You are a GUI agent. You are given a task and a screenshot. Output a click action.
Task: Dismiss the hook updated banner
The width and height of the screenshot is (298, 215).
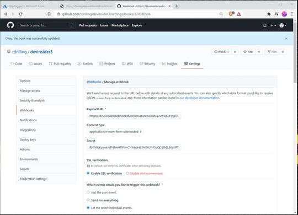pyautogui.click(x=286, y=39)
